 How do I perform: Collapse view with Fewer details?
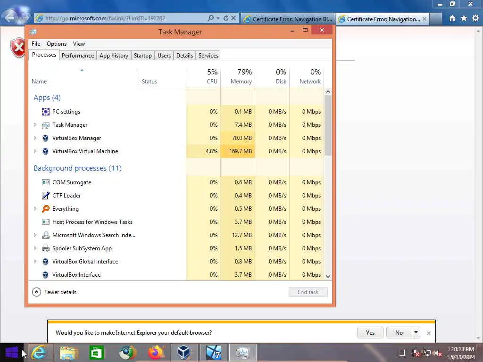click(54, 292)
